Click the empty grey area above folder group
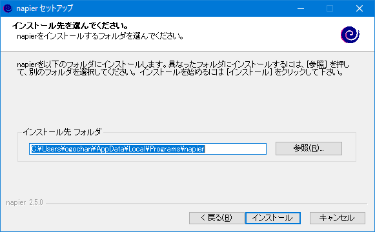 tap(187, 102)
